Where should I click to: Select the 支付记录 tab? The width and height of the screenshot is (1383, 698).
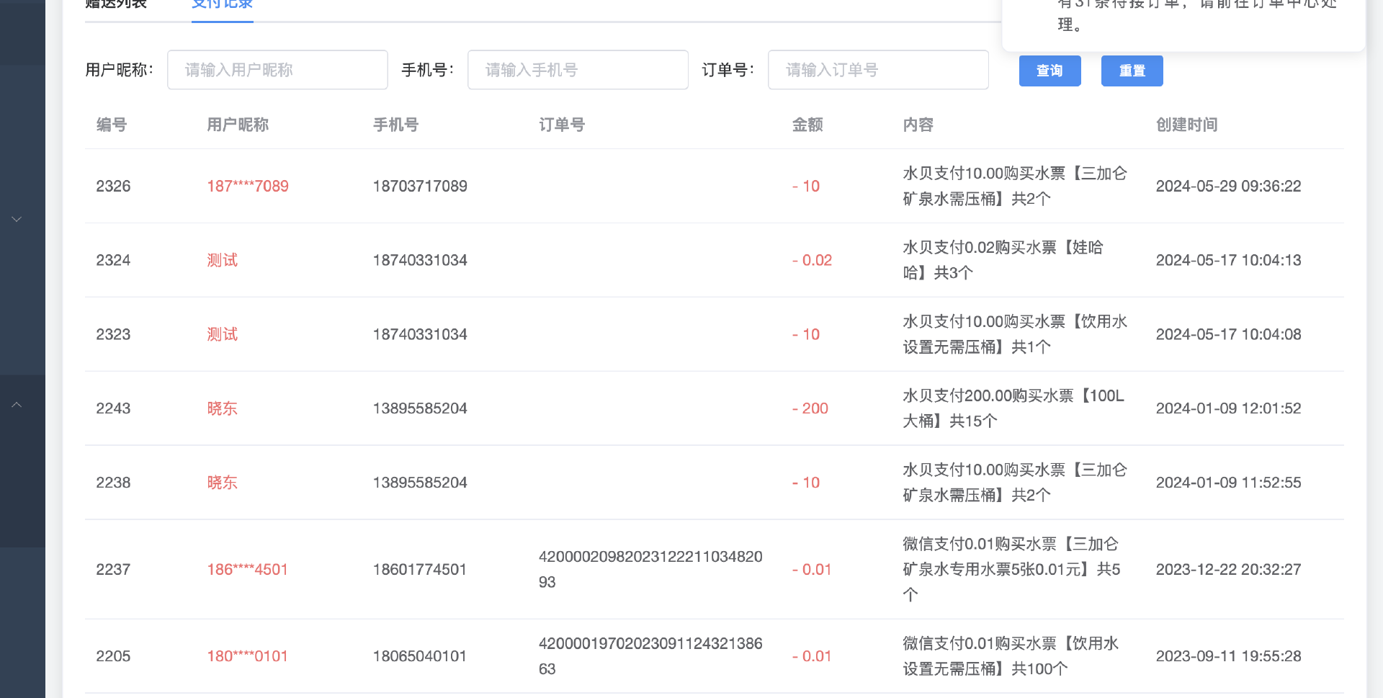[x=222, y=5]
